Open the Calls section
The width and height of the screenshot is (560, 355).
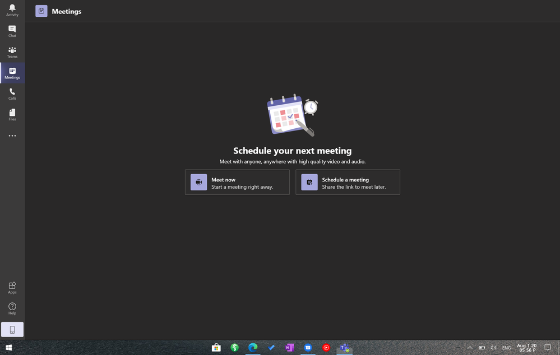[x=12, y=94]
